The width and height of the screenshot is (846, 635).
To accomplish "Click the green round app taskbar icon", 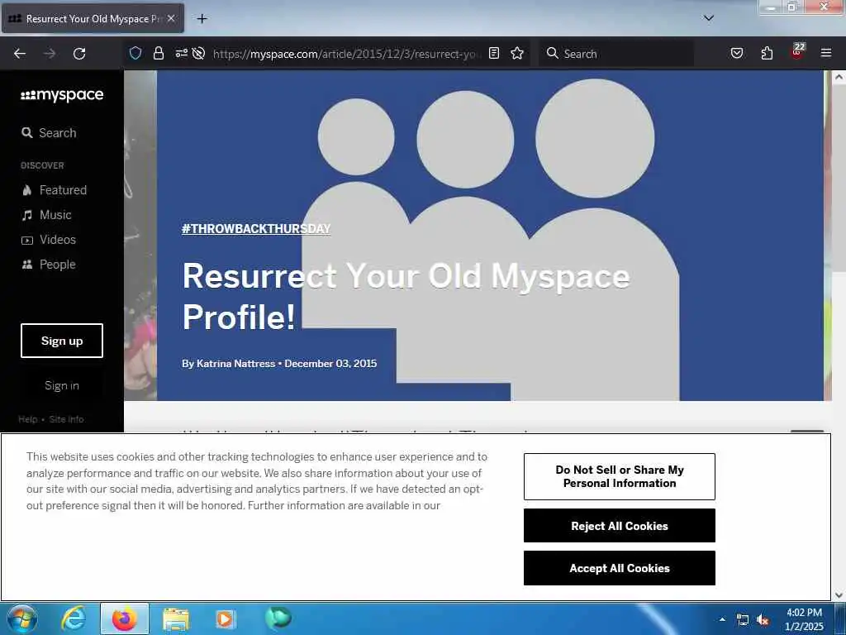I will pyautogui.click(x=278, y=618).
